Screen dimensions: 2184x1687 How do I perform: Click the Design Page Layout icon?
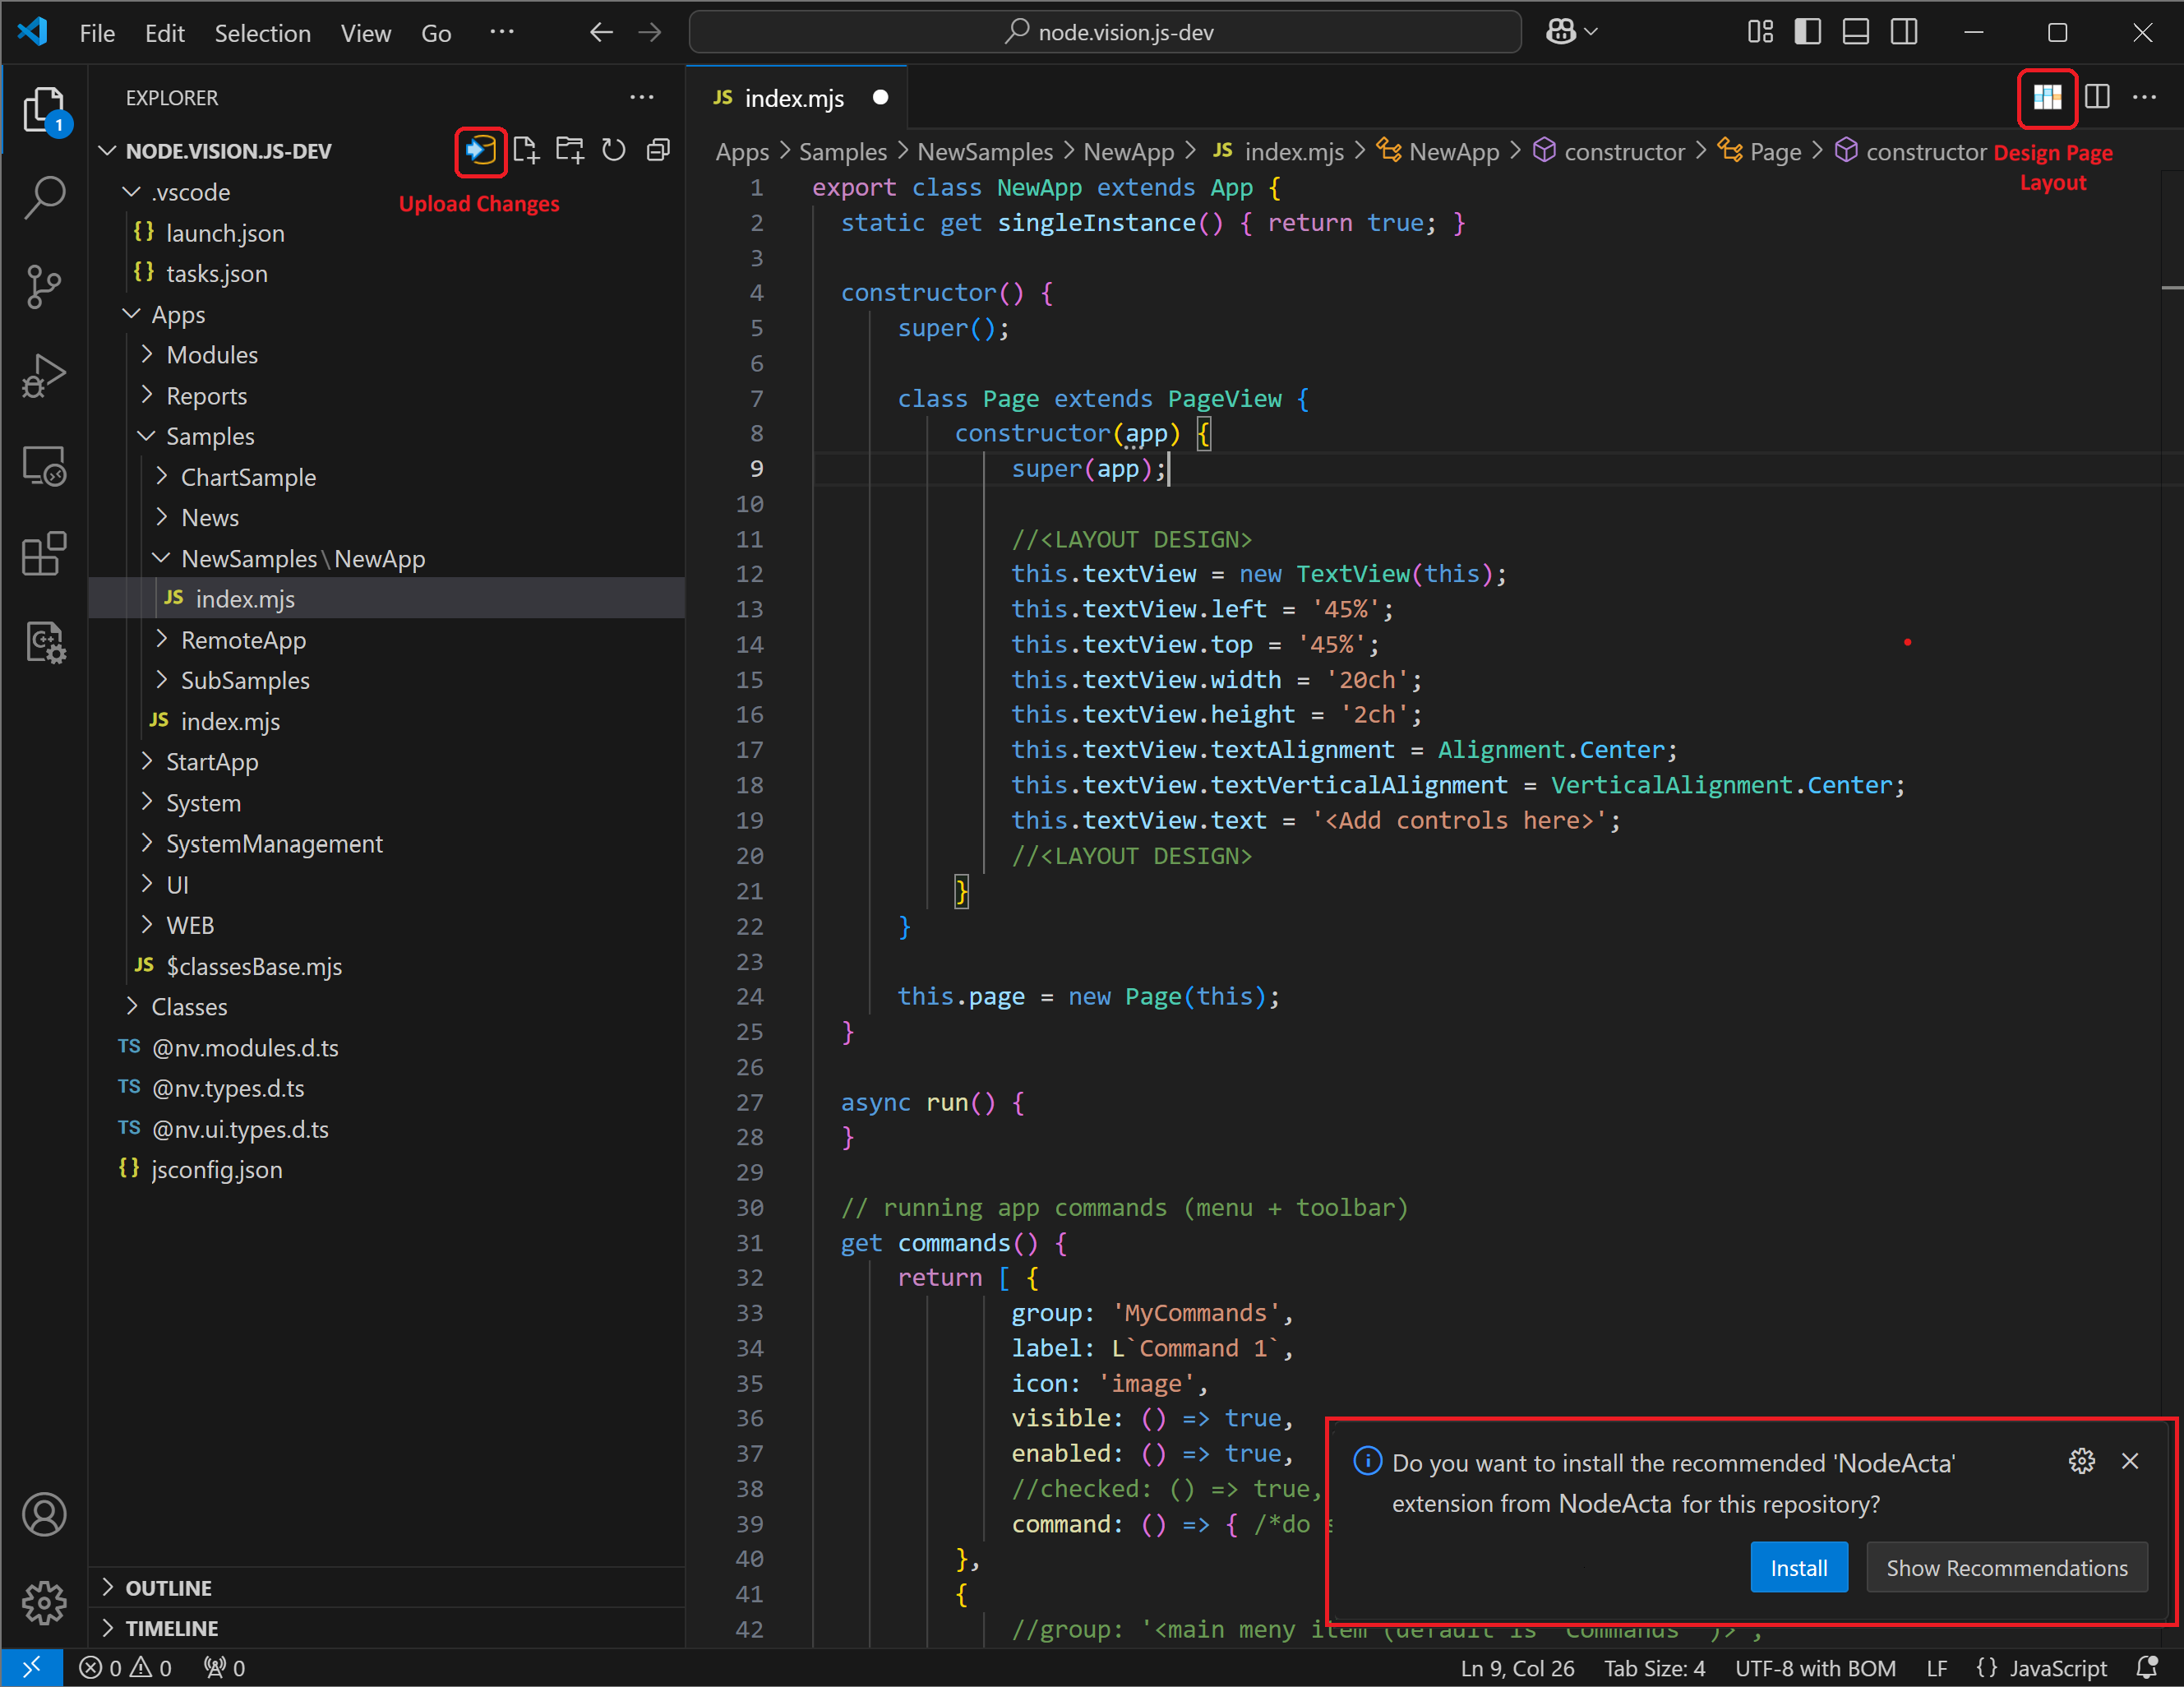(x=2048, y=97)
